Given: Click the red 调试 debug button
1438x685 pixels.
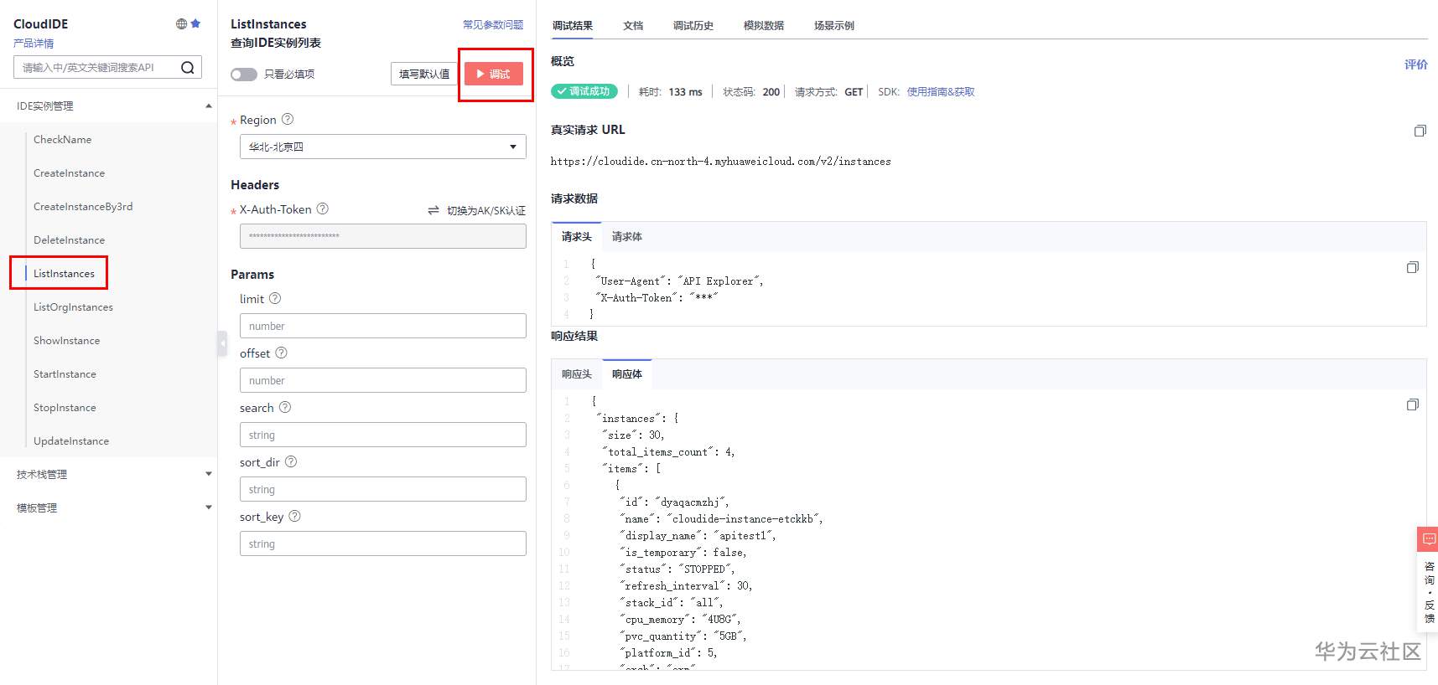Looking at the screenshot, I should [x=494, y=75].
